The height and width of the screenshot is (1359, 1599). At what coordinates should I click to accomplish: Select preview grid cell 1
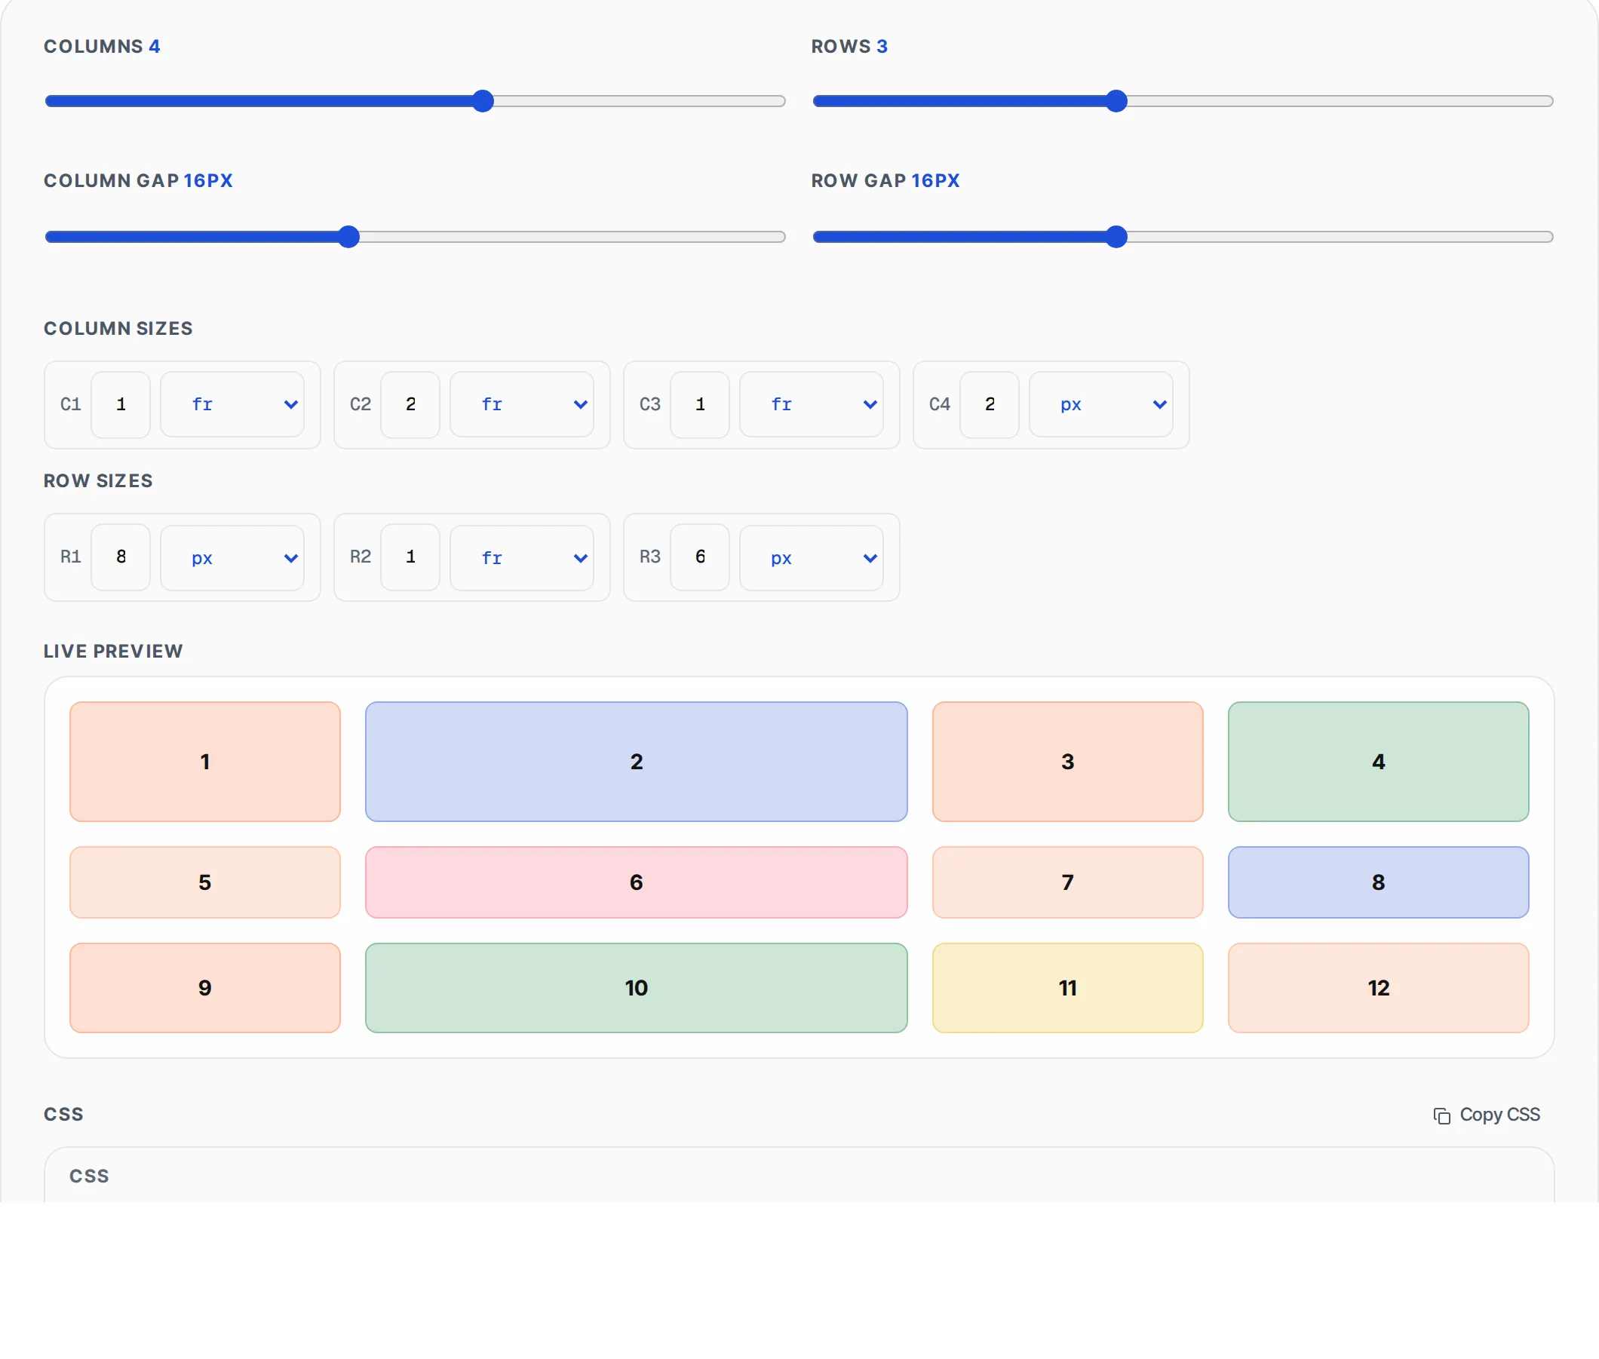pos(205,761)
